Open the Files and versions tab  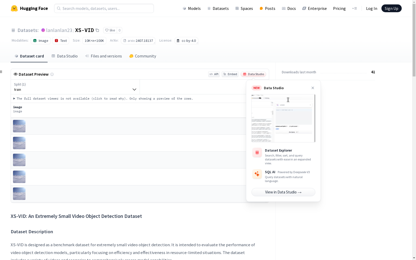point(103,56)
